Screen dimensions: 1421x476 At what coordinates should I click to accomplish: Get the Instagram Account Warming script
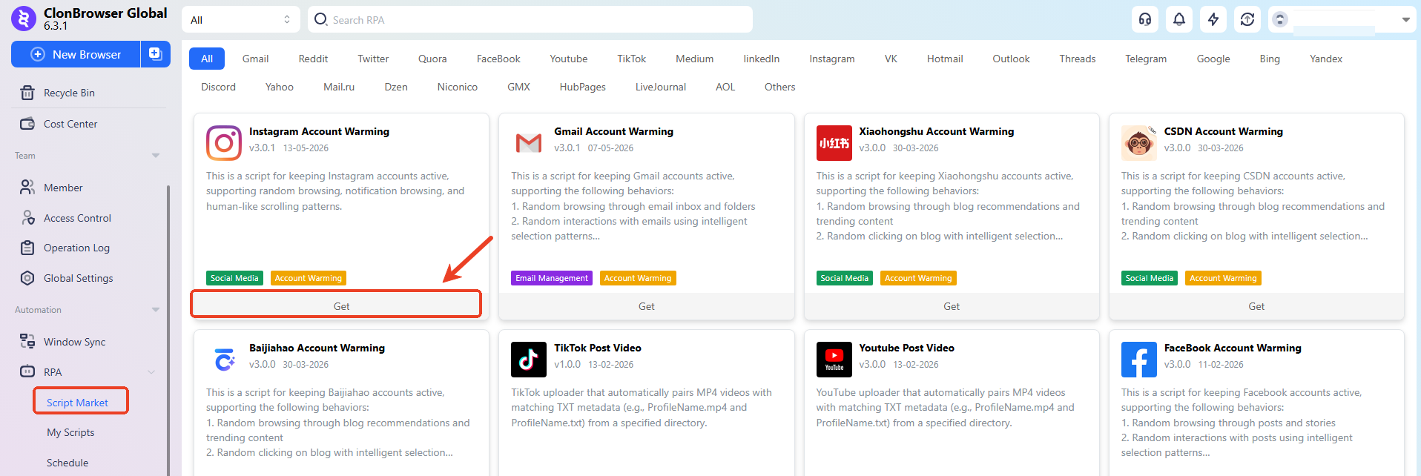coord(341,306)
